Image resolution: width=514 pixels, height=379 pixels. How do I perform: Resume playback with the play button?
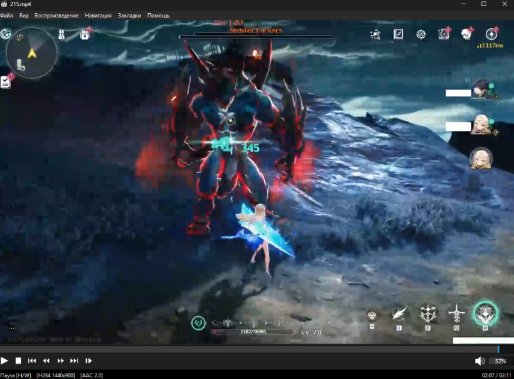pyautogui.click(x=4, y=361)
